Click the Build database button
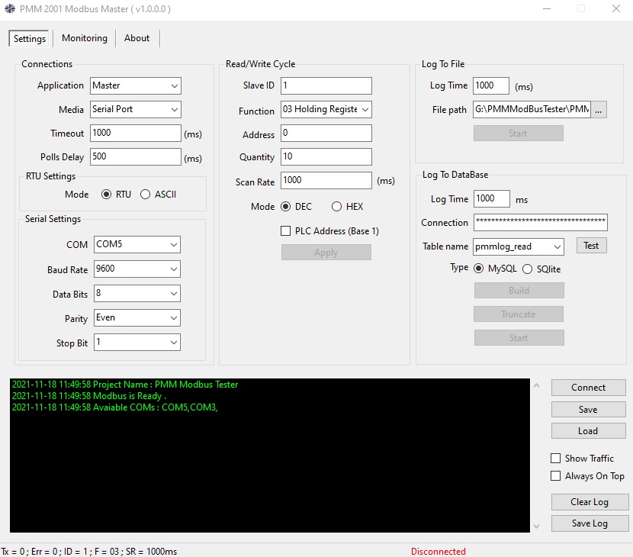This screenshot has height=557, width=633. click(519, 291)
